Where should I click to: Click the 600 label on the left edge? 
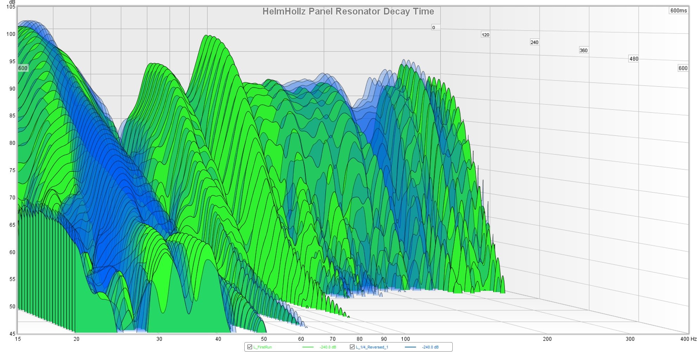23,68
